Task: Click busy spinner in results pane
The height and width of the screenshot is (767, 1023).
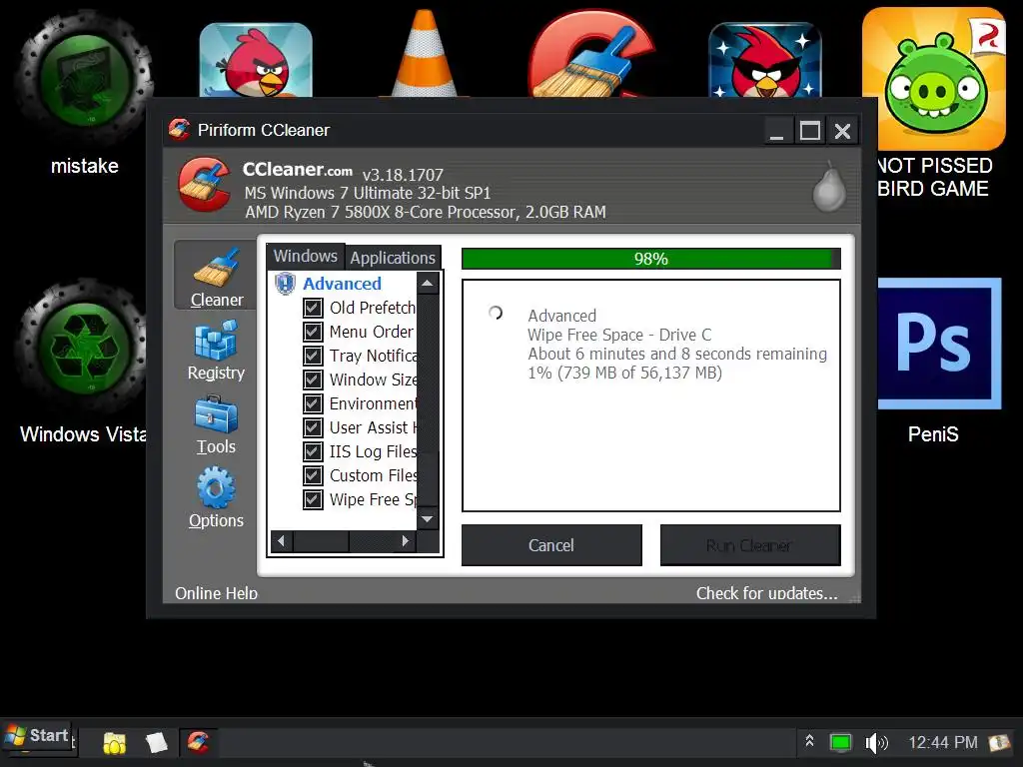Action: [x=496, y=313]
